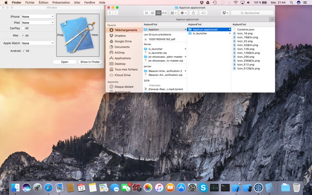The height and width of the screenshot is (195, 312).
Task: Switch Finder to icon view
Action: pos(147,13)
